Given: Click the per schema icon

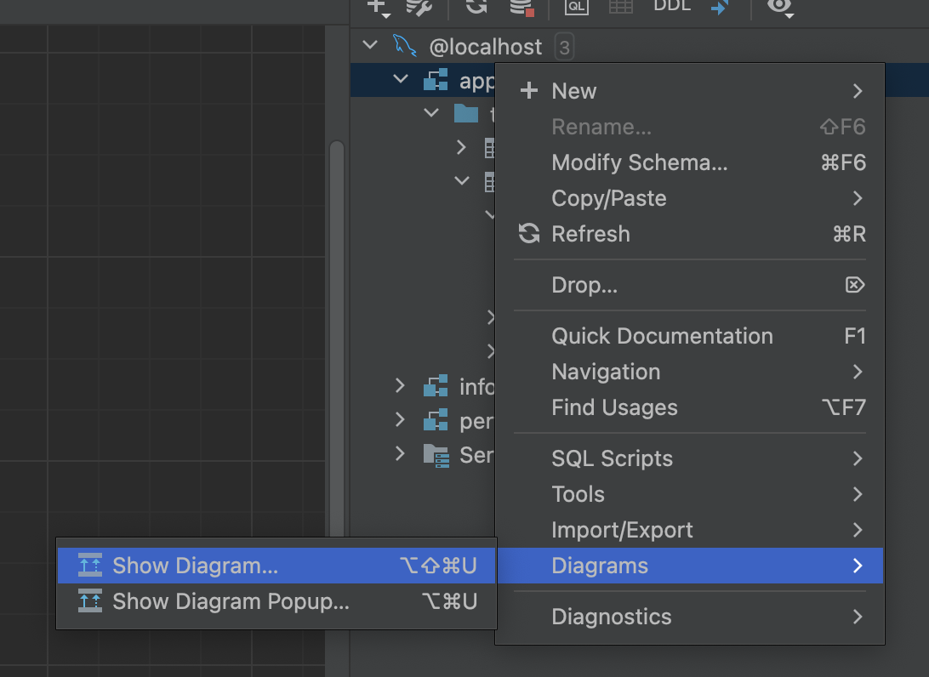Looking at the screenshot, I should tap(436, 420).
